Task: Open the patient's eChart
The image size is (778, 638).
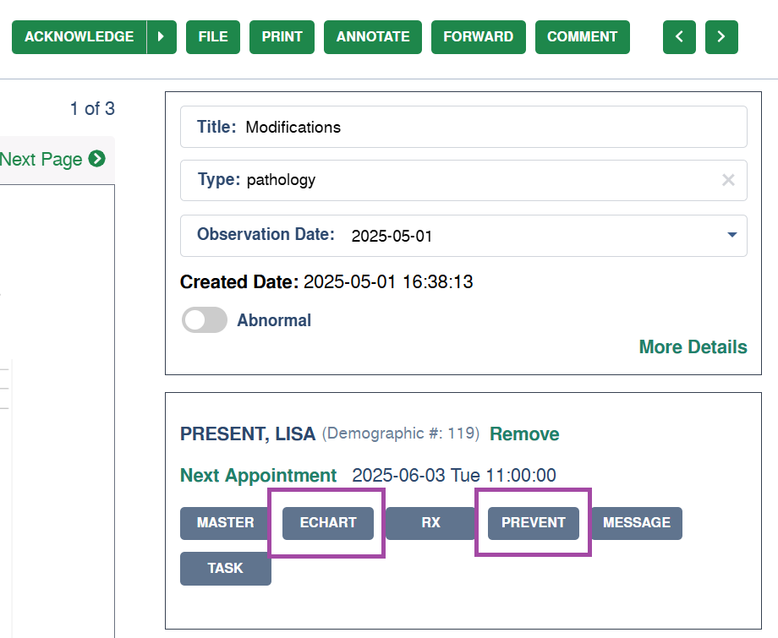Action: pyautogui.click(x=328, y=523)
